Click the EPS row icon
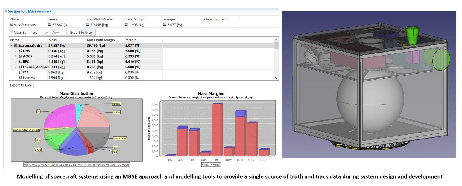The width and height of the screenshot is (462, 186). 20,62
